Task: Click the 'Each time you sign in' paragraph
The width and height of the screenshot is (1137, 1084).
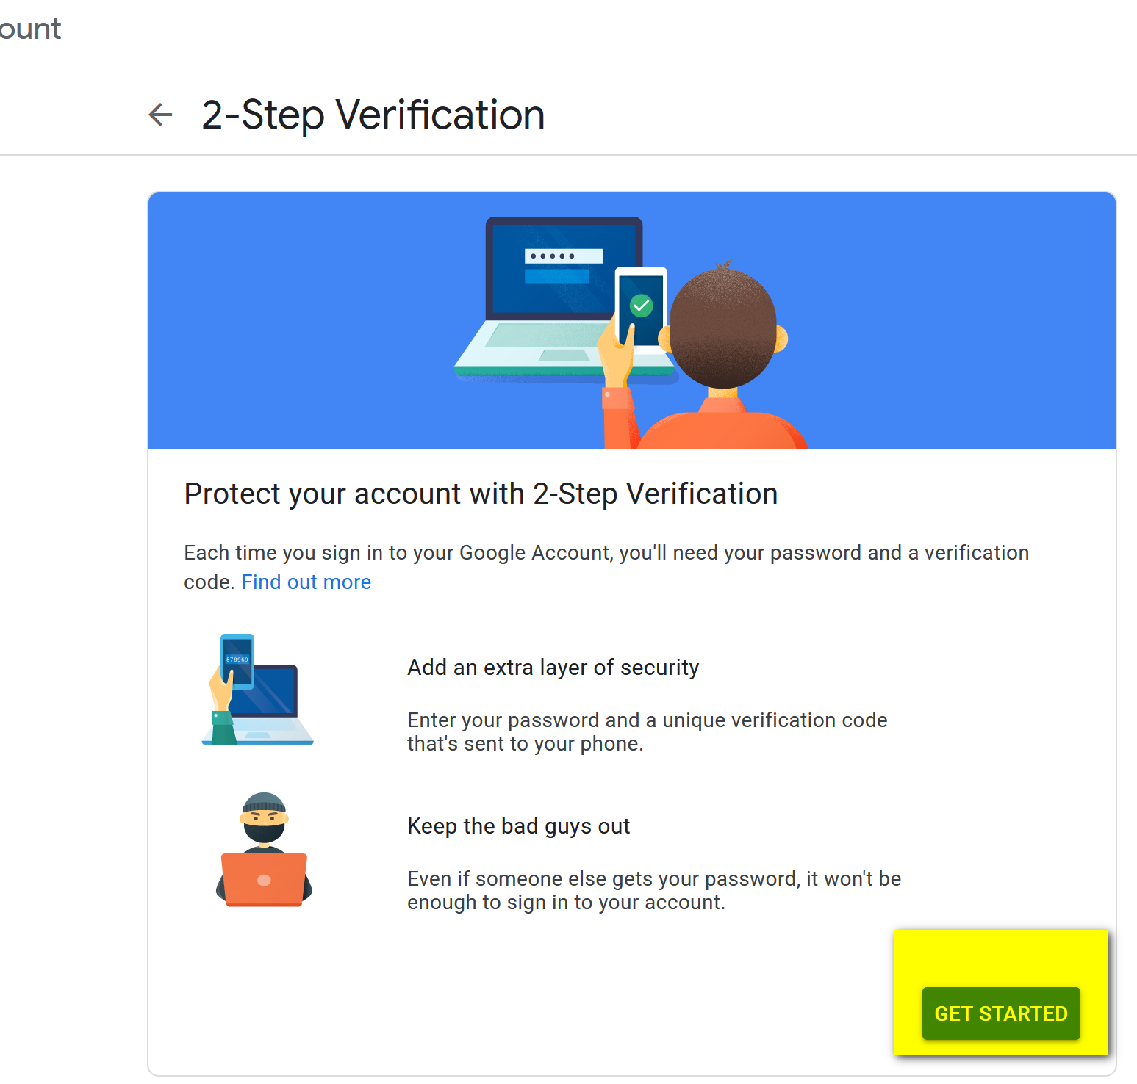Action: [x=606, y=552]
